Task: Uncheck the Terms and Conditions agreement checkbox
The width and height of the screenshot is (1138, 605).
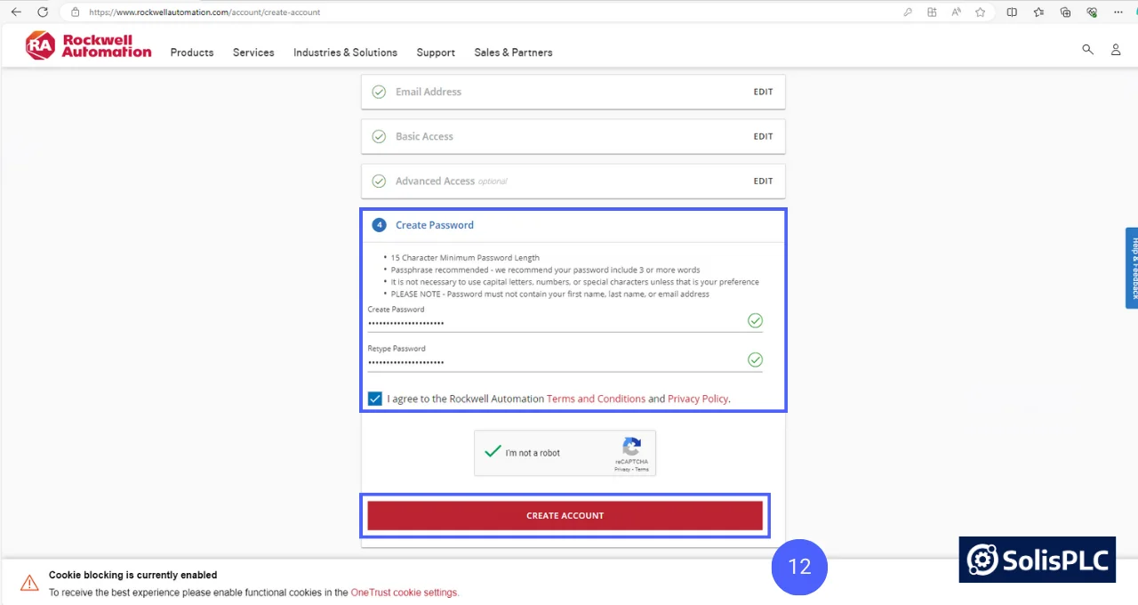Action: coord(374,399)
